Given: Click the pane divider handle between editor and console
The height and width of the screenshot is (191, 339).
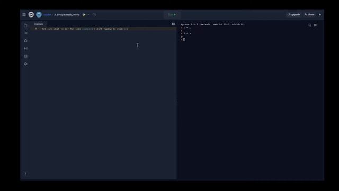Looking at the screenshot, I should click(x=177, y=100).
